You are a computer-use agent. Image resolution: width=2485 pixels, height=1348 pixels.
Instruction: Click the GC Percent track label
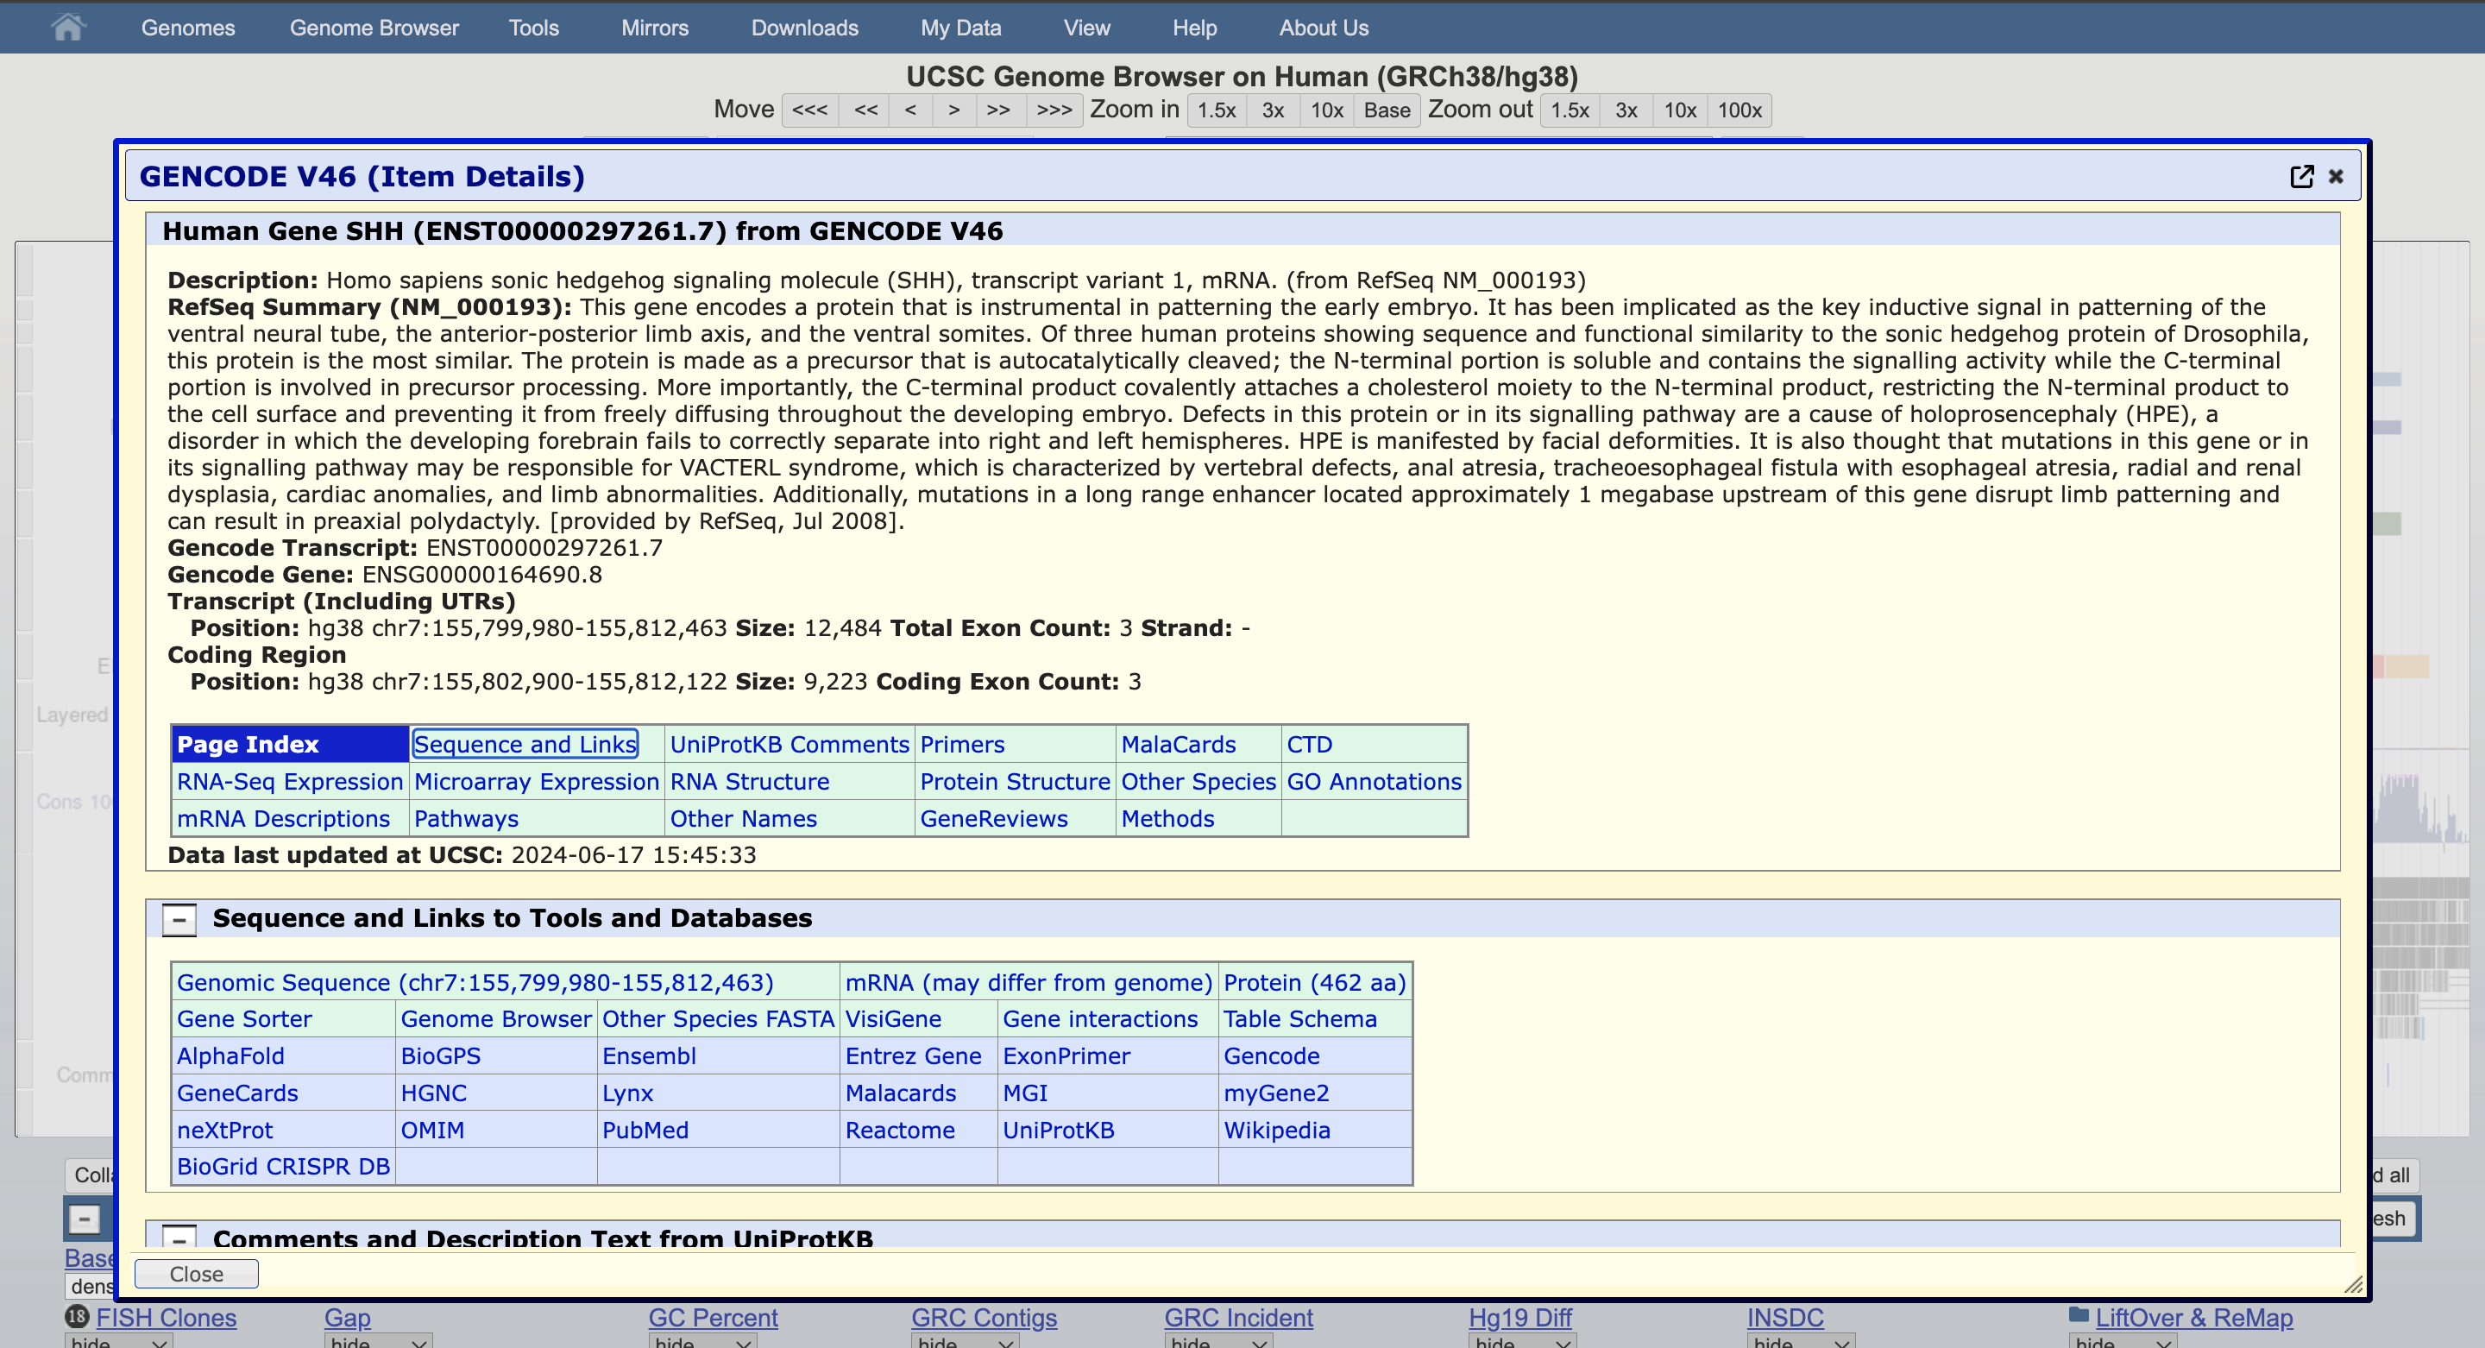pyautogui.click(x=713, y=1316)
